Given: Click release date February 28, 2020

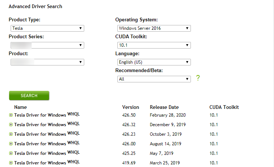Looking at the screenshot, I should tap(168, 115).
